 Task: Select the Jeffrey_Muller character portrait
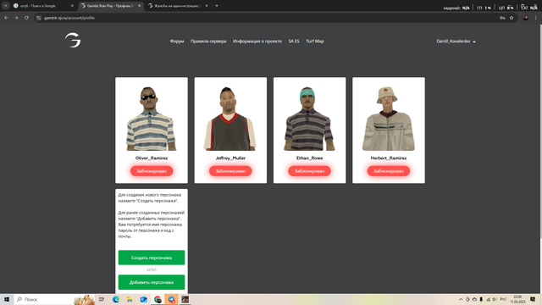click(230, 119)
